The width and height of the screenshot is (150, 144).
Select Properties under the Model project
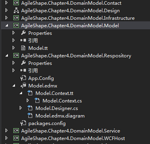[40, 33]
